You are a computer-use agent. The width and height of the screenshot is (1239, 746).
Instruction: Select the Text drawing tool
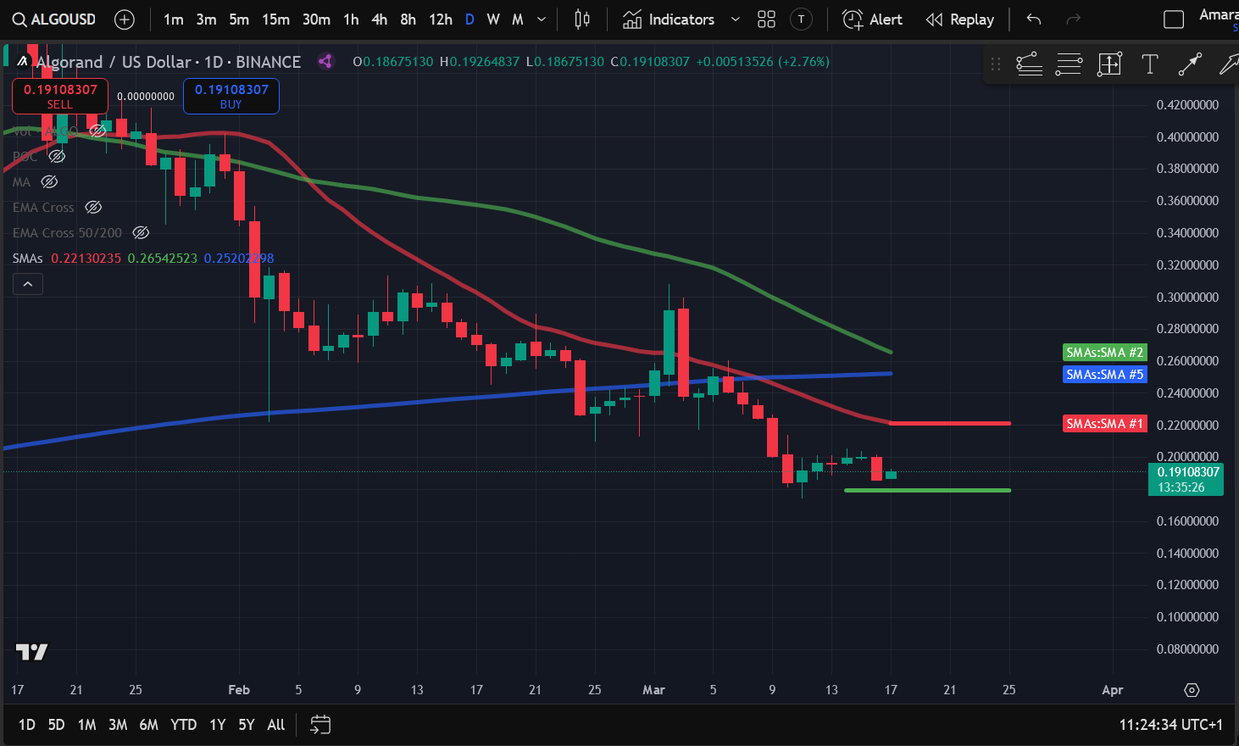point(1150,64)
